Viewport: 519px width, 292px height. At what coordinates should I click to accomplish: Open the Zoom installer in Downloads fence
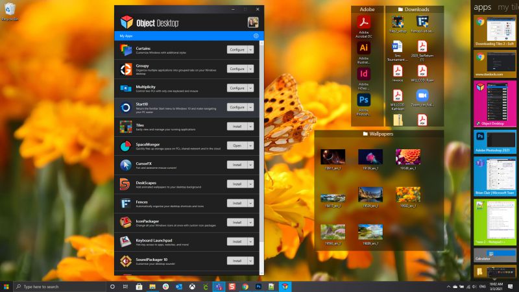pyautogui.click(x=424, y=95)
